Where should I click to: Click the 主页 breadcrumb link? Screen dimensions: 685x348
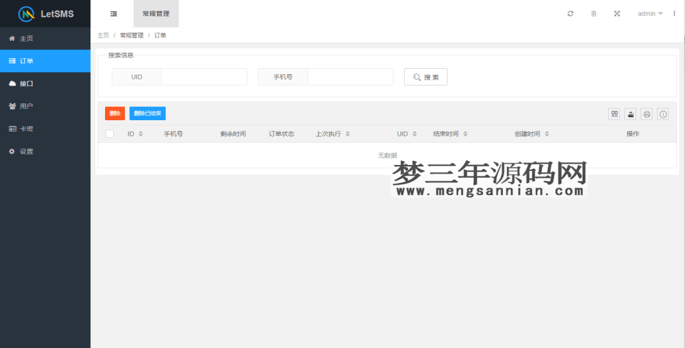(x=103, y=35)
